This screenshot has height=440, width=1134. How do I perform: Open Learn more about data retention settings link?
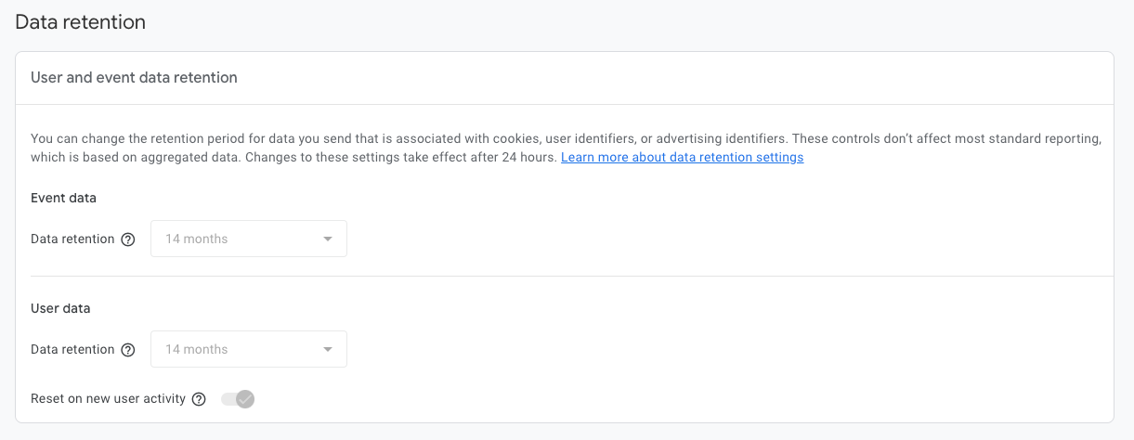click(x=682, y=158)
